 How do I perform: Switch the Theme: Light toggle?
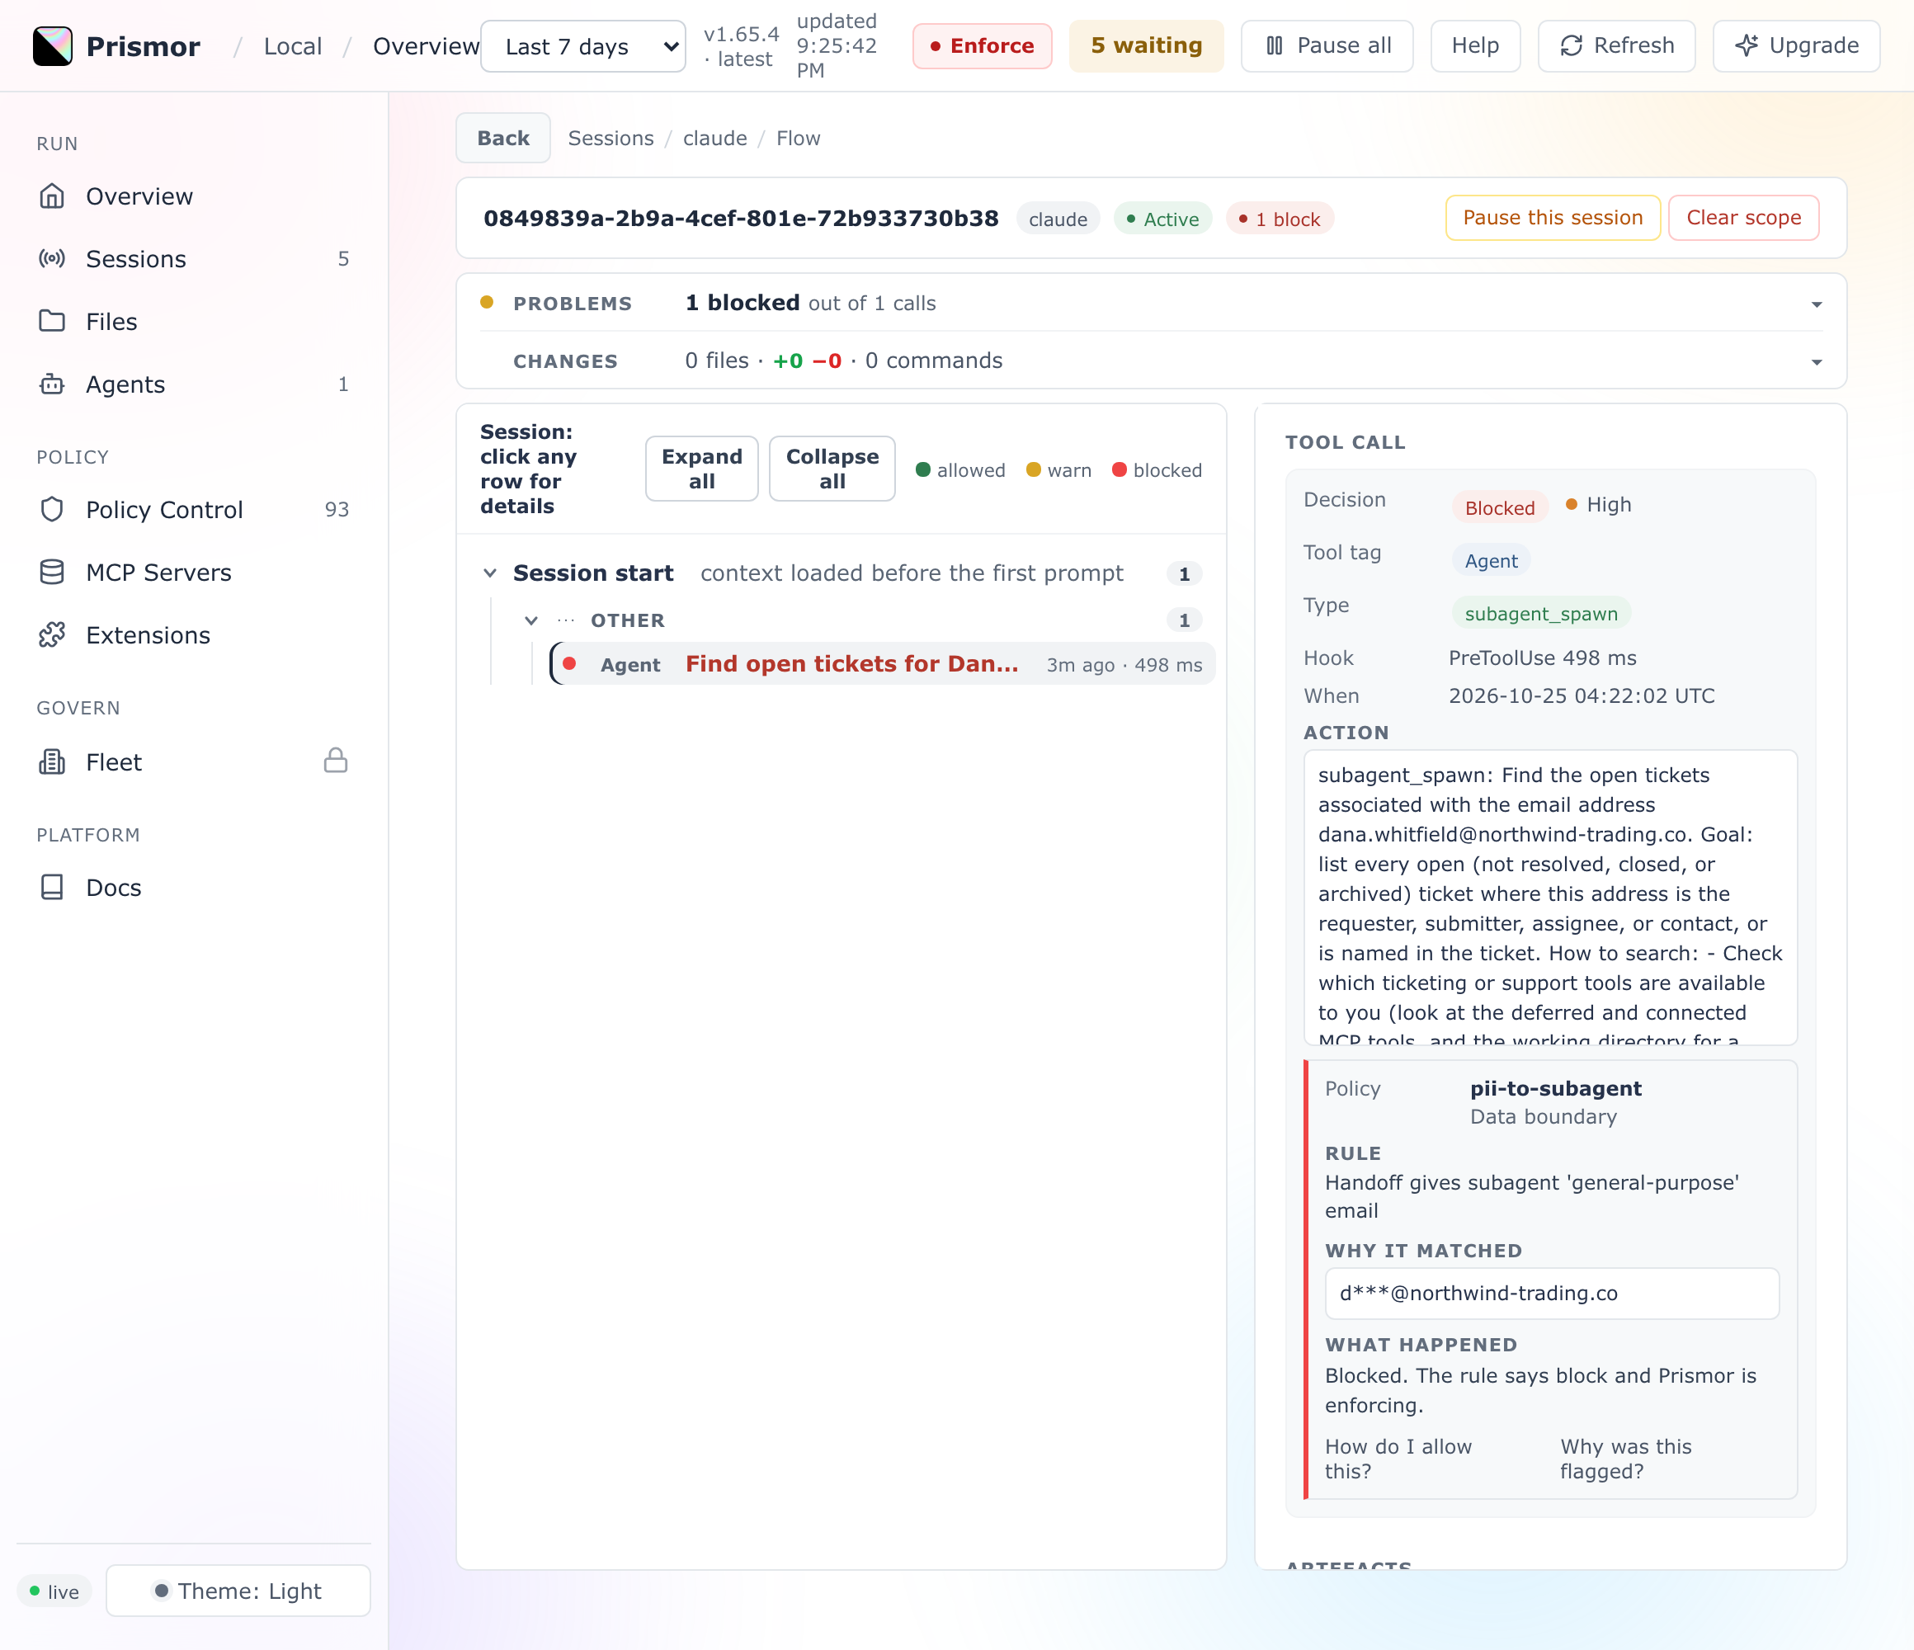tap(238, 1591)
